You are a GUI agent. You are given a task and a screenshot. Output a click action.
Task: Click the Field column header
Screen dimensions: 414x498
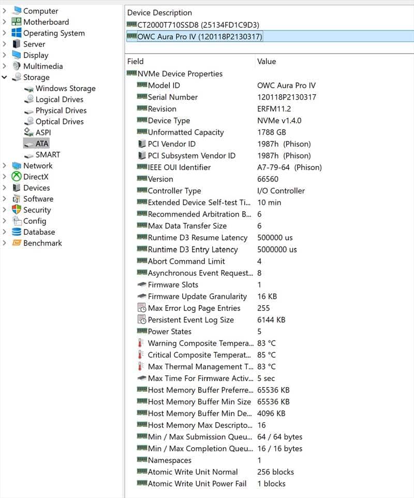tap(136, 61)
